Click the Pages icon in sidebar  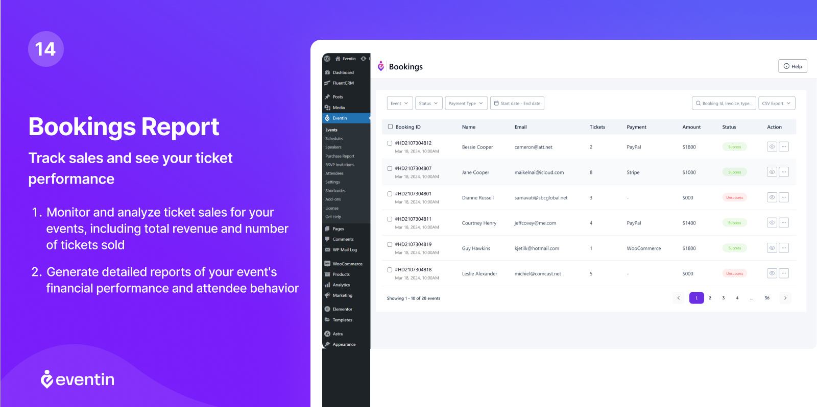tap(327, 228)
